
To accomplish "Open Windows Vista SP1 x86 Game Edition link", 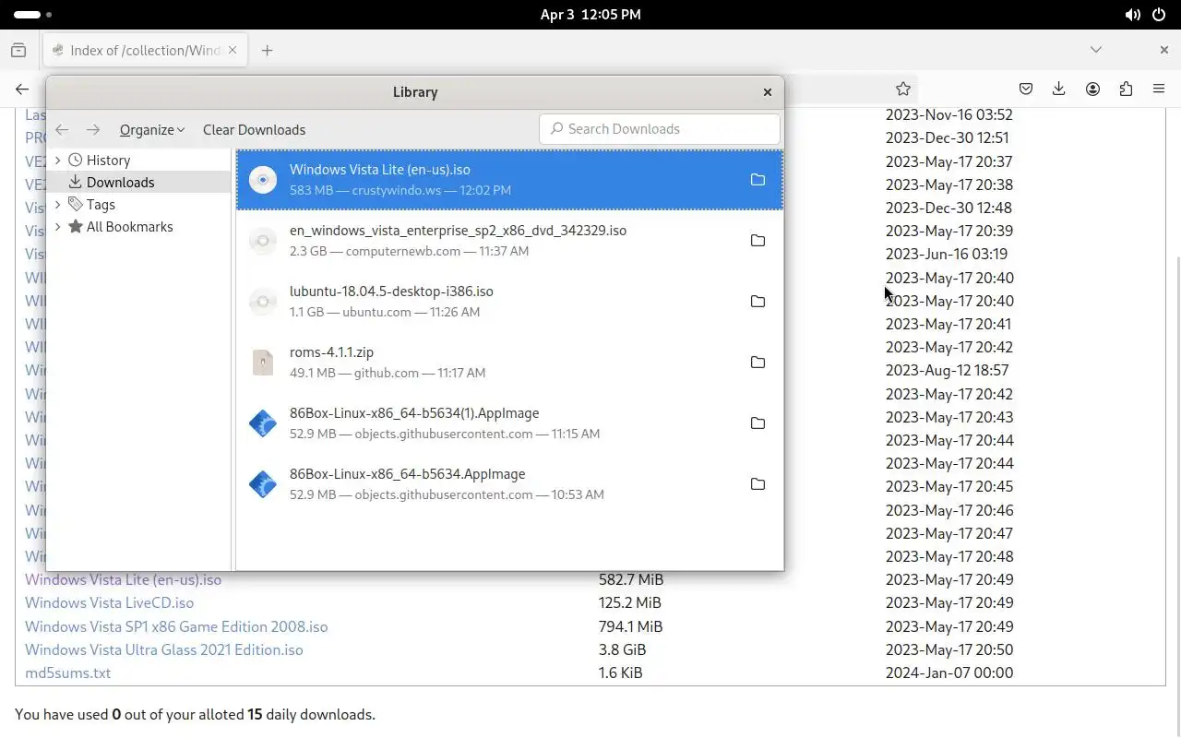I will (176, 626).
